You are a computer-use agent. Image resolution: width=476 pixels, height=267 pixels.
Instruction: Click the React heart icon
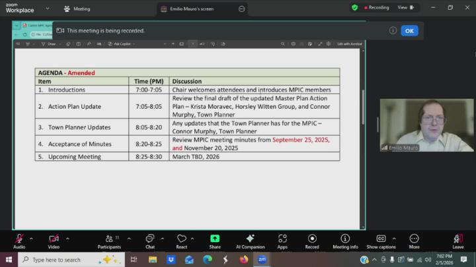181,239
